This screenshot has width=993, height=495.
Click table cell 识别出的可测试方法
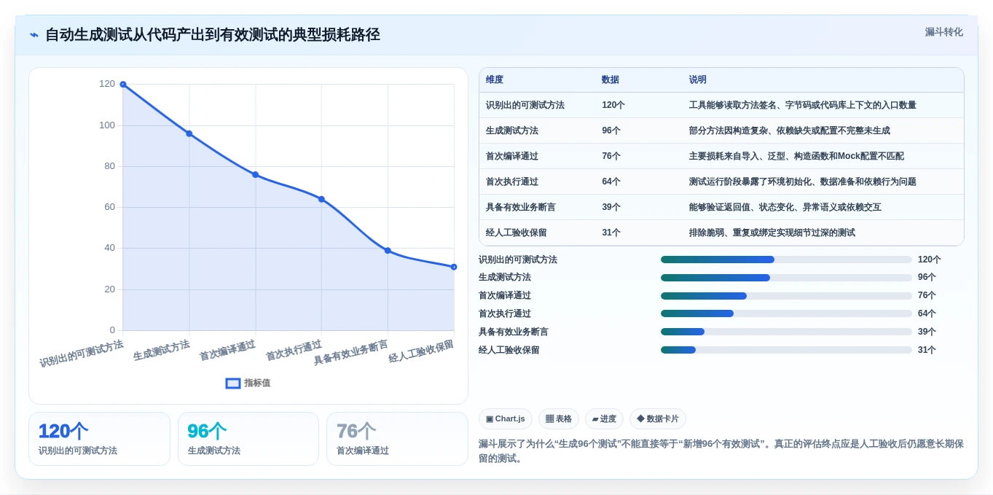point(525,105)
